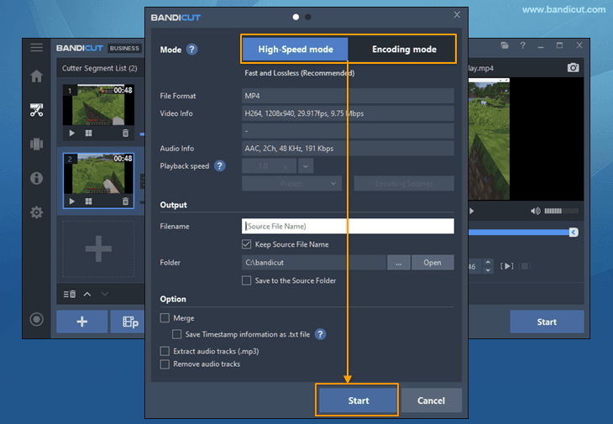Image resolution: width=613 pixels, height=424 pixels.
Task: Select High-Speed mode tab
Action: [295, 50]
